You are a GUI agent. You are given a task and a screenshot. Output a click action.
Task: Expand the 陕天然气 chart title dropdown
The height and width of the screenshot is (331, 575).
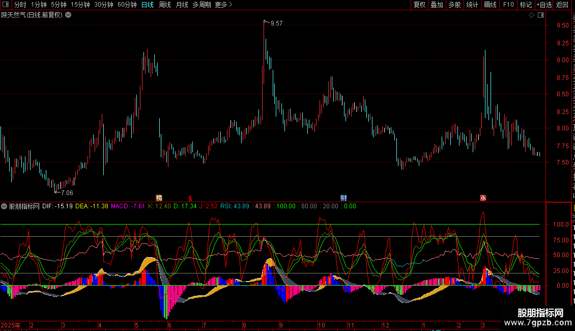pos(69,15)
